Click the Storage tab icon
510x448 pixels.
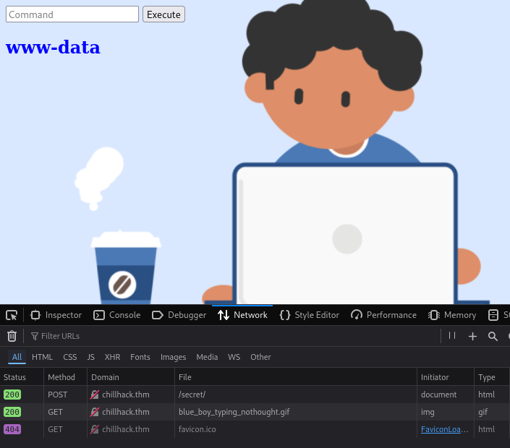493,315
